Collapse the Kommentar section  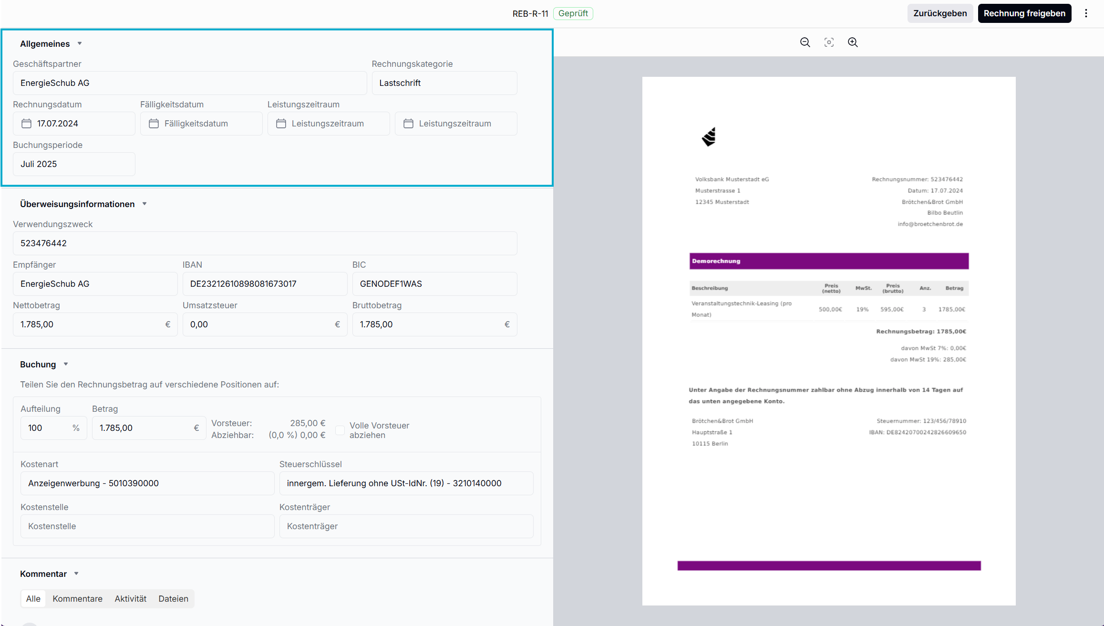click(76, 574)
